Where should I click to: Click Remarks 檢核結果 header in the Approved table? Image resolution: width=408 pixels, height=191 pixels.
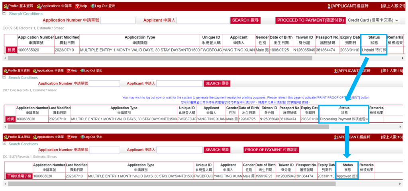click(x=367, y=168)
